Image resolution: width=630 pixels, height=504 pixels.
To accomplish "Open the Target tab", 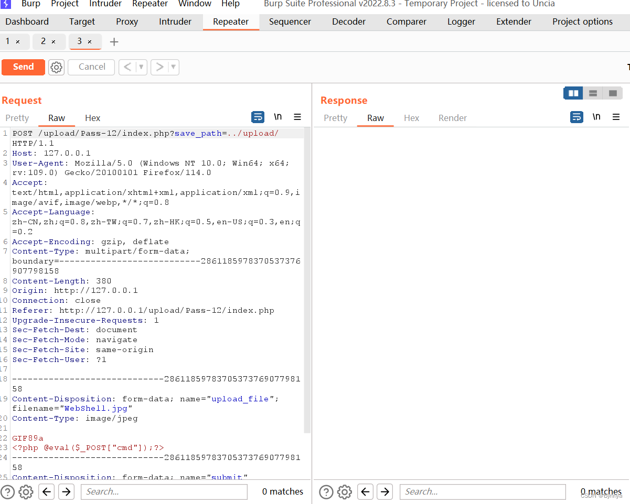I will (82, 21).
